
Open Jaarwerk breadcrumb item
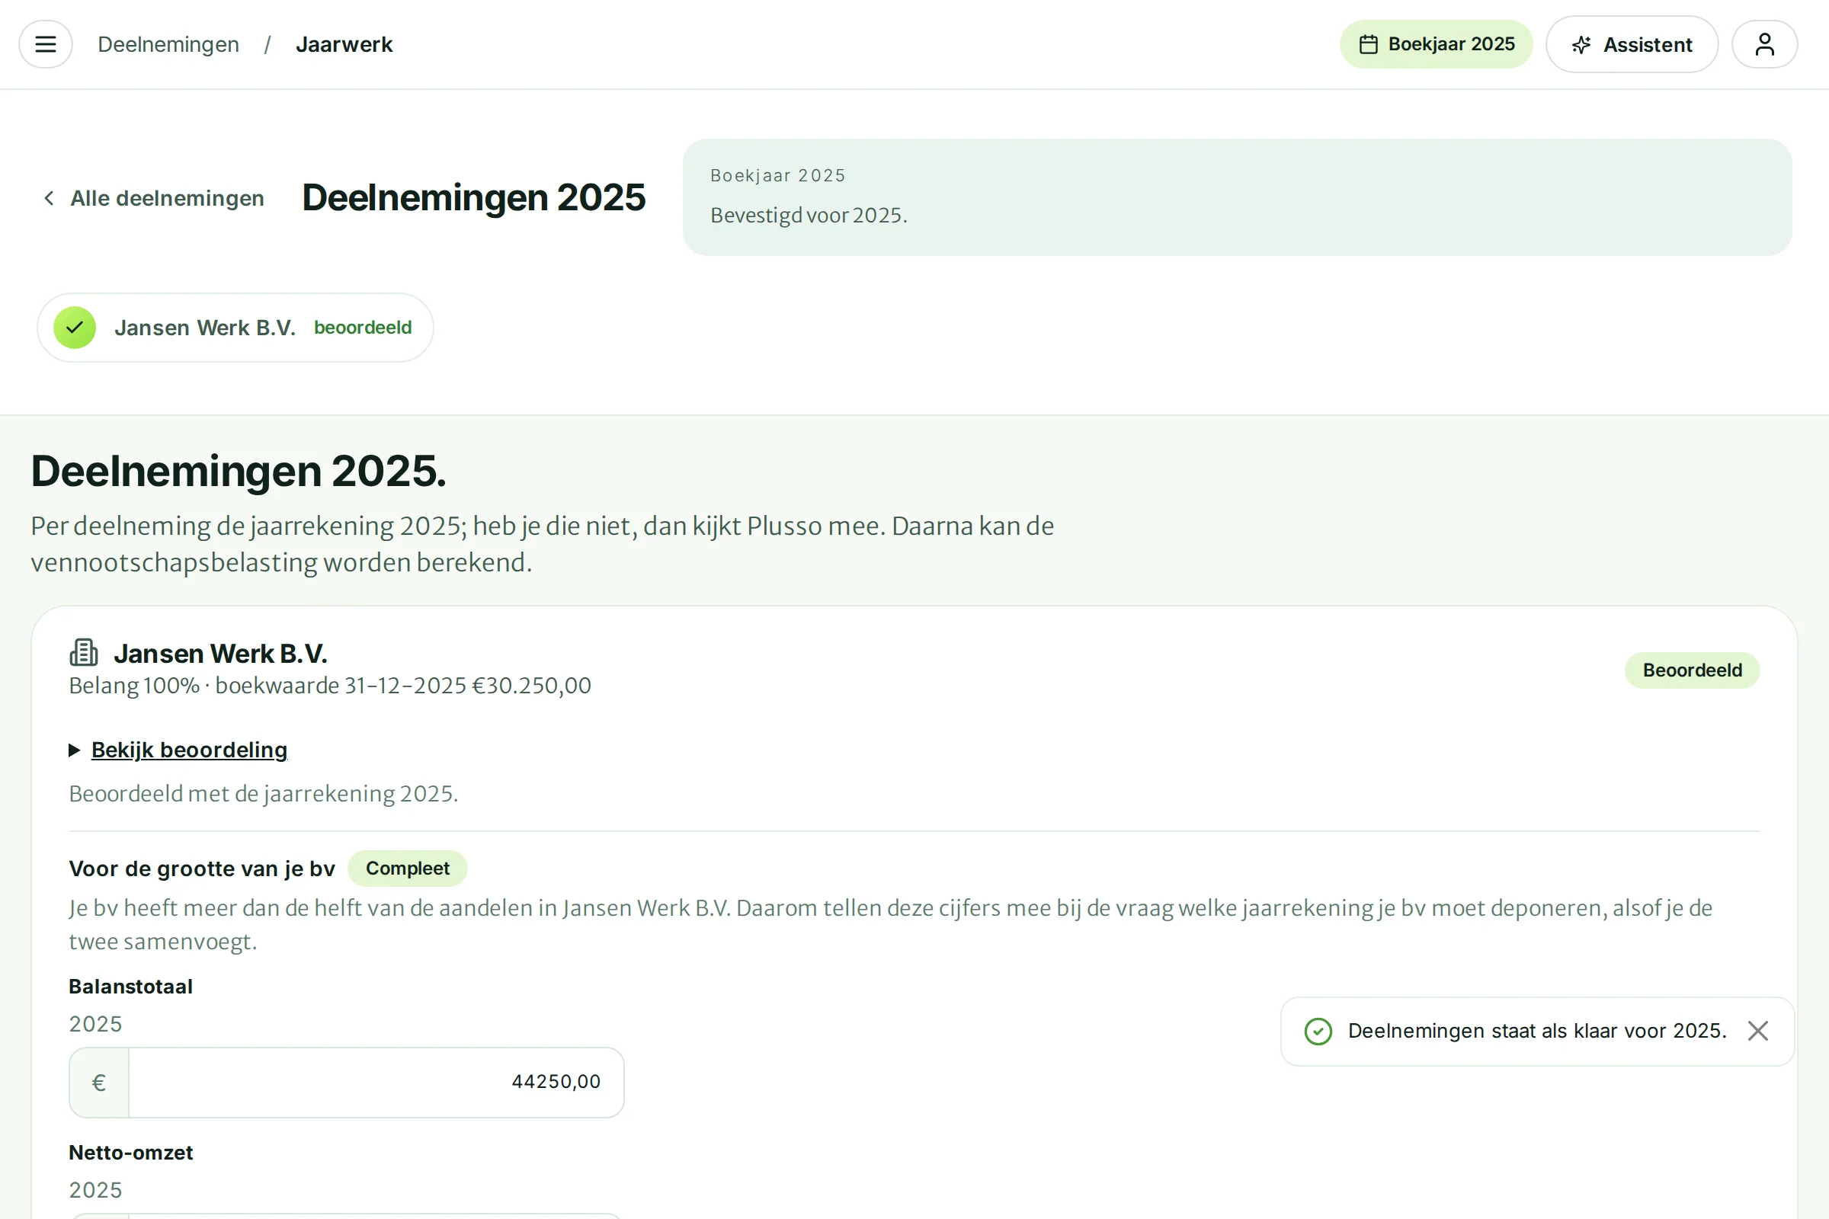pyautogui.click(x=344, y=44)
